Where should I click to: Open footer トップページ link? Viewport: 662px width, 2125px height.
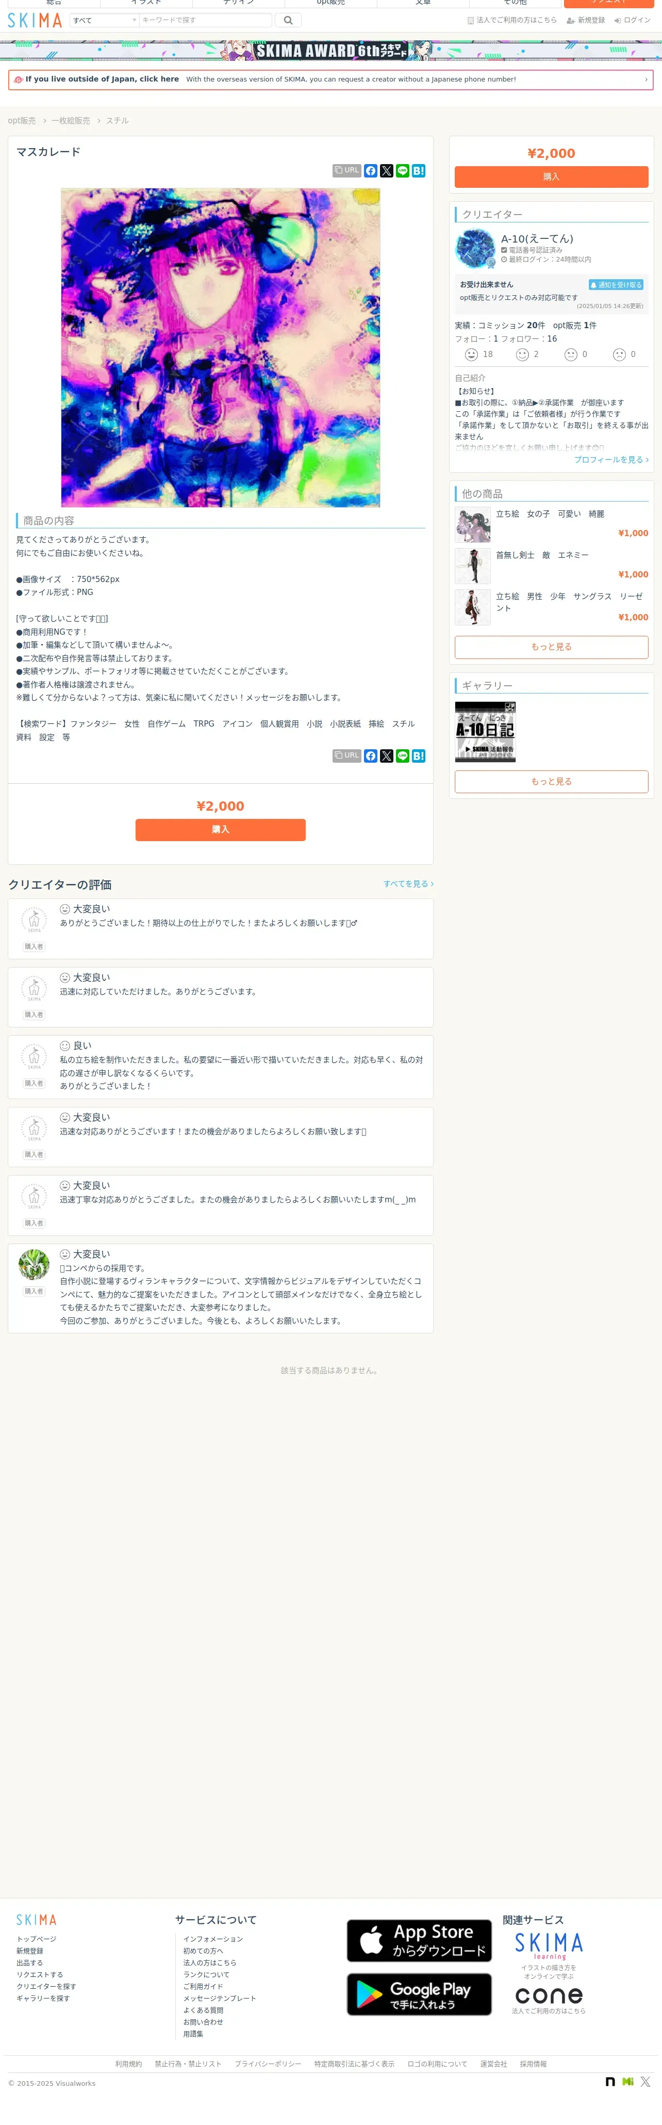point(36,1939)
